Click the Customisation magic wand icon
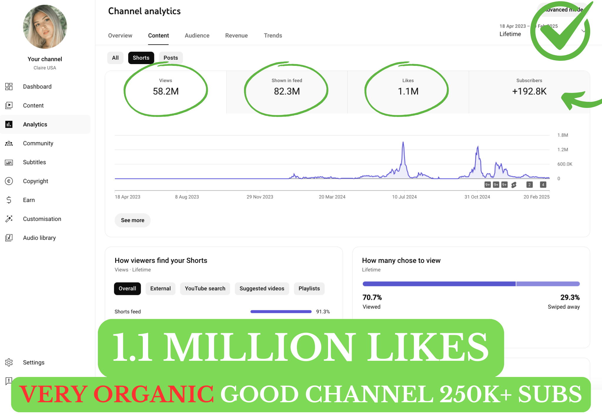 click(9, 219)
